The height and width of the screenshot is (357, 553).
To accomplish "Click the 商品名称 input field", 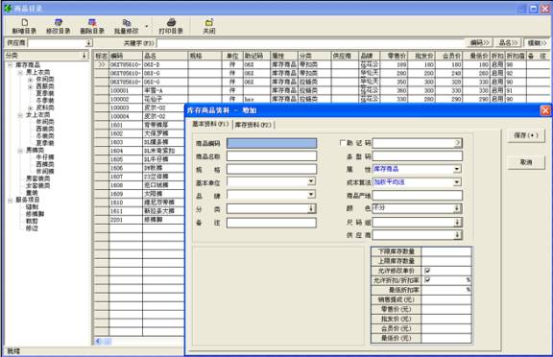I will pyautogui.click(x=272, y=156).
